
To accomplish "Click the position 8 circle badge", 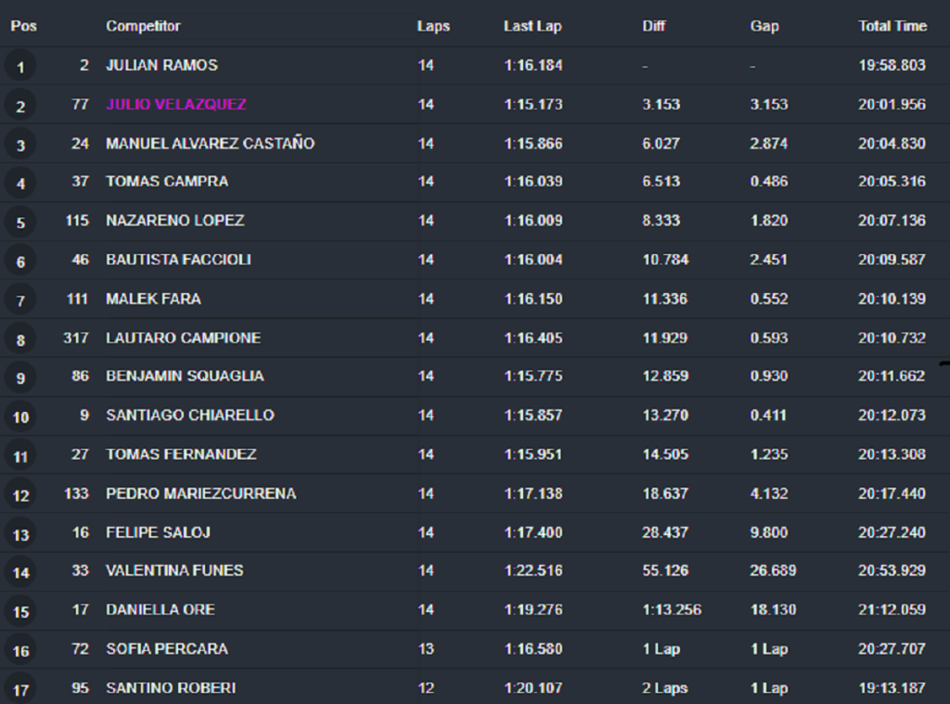I will [20, 339].
